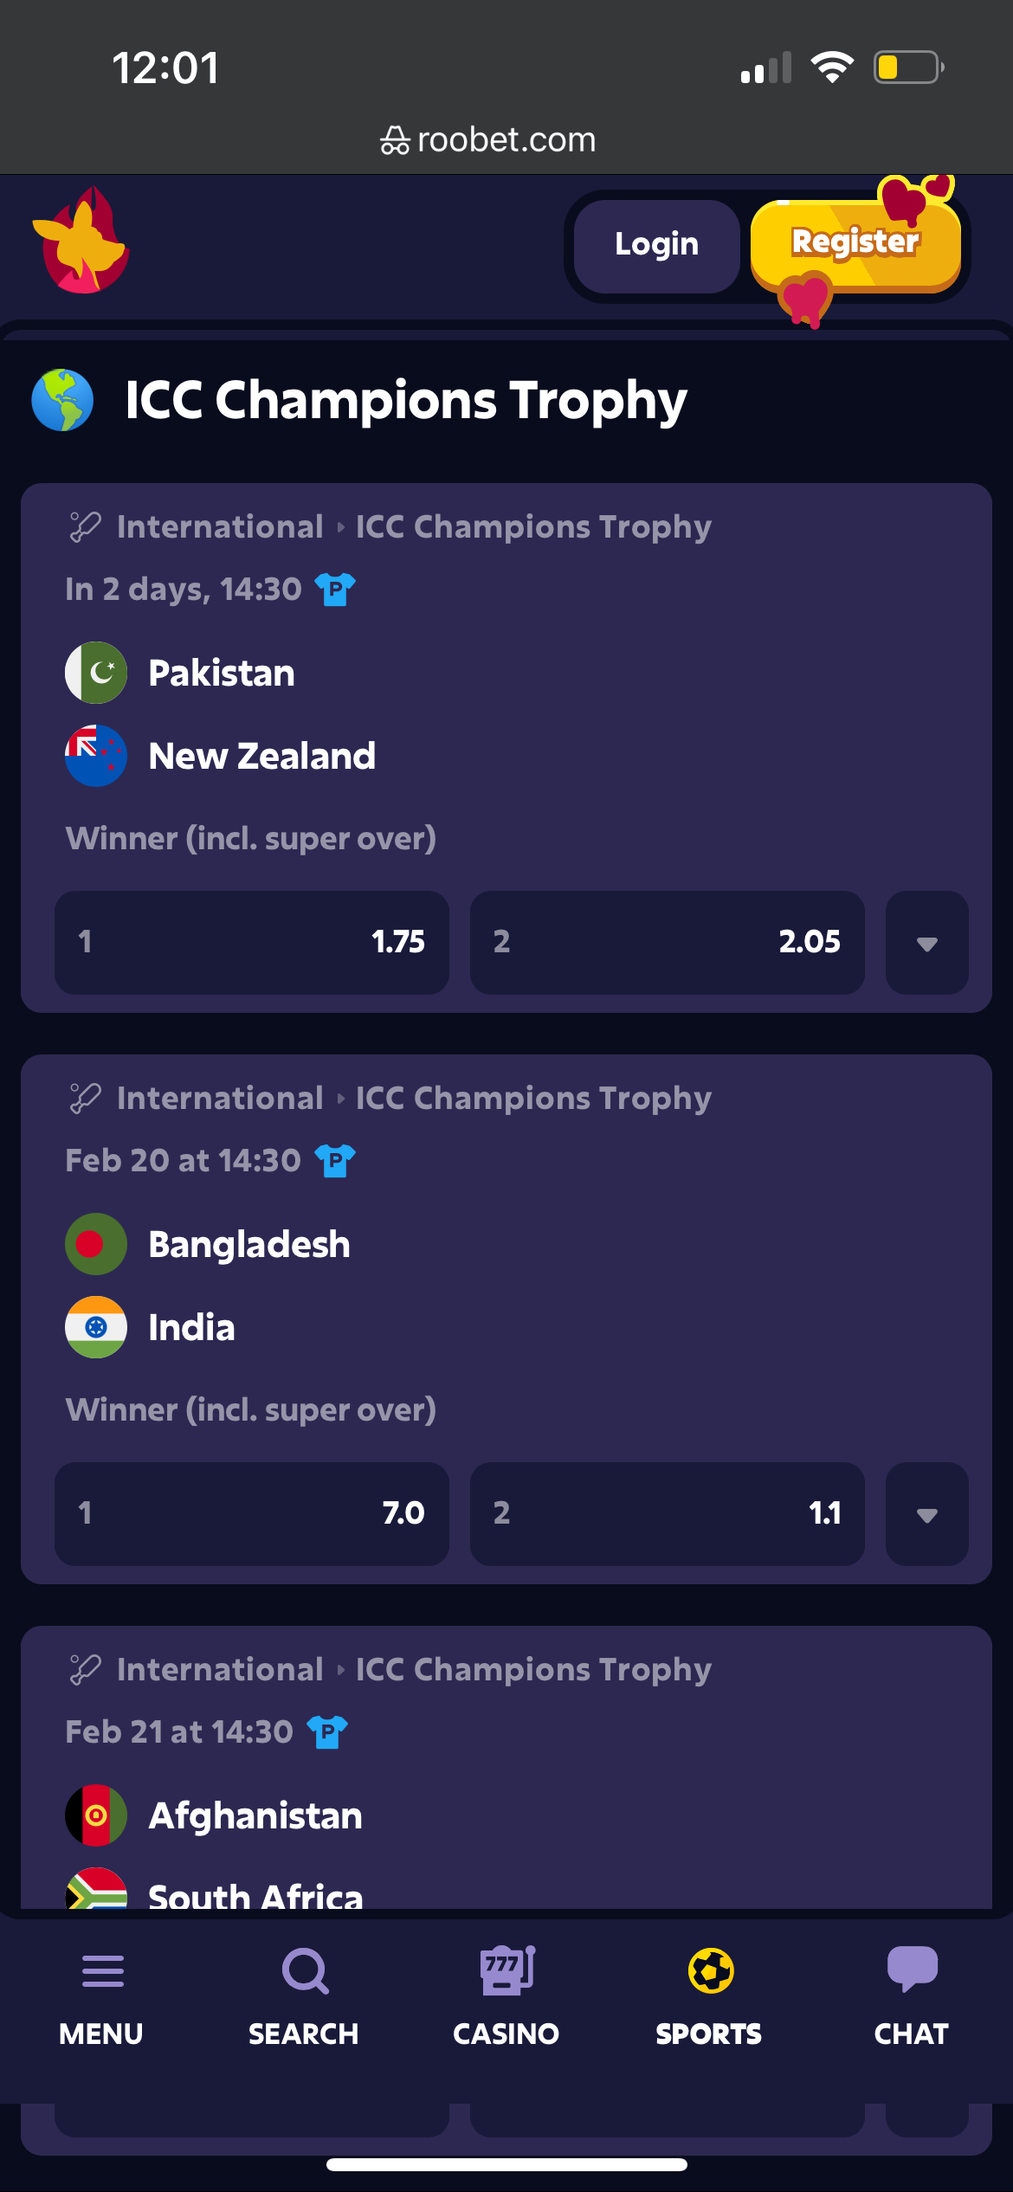Click the blue jersey icon on the Pakistan match

pos(333,589)
